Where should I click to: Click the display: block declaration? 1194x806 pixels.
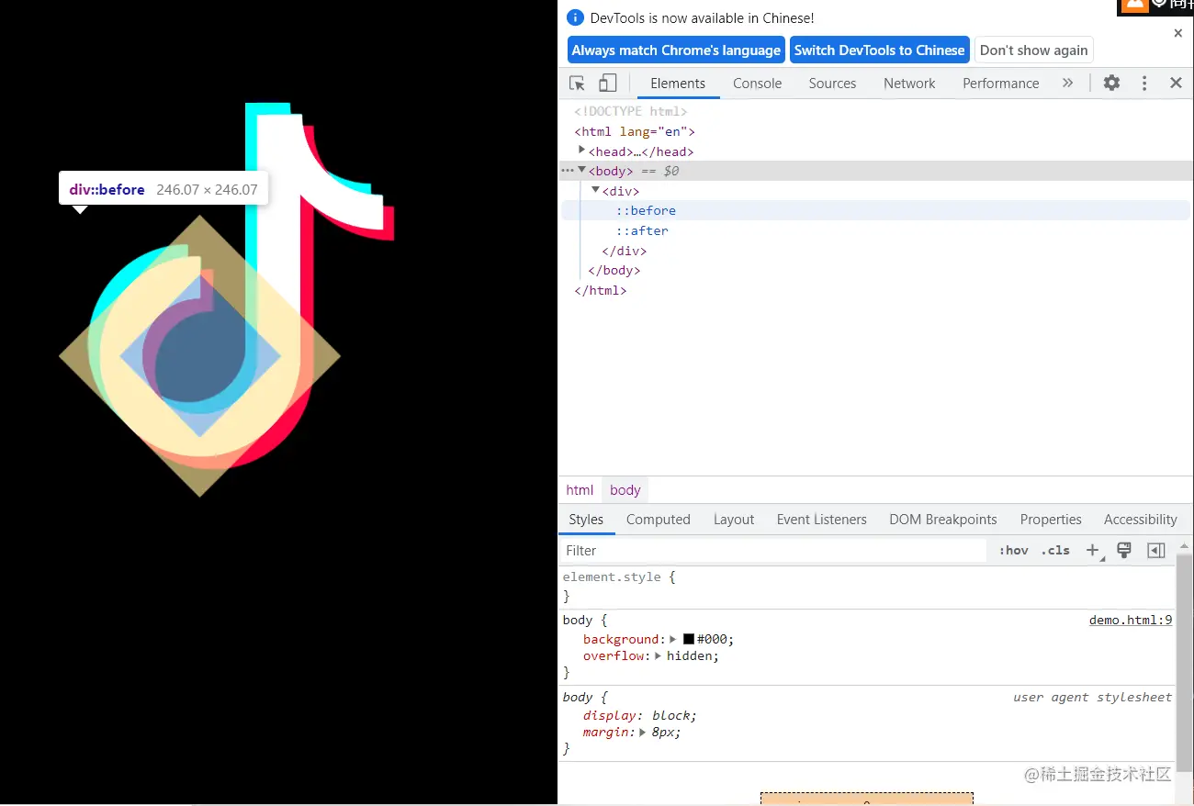click(x=640, y=715)
